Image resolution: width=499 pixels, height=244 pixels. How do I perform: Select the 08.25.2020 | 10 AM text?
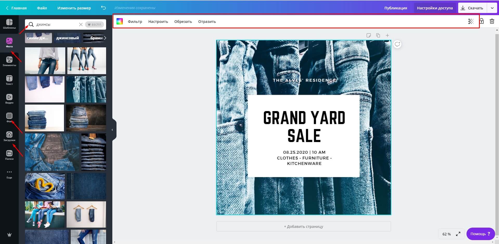click(304, 152)
